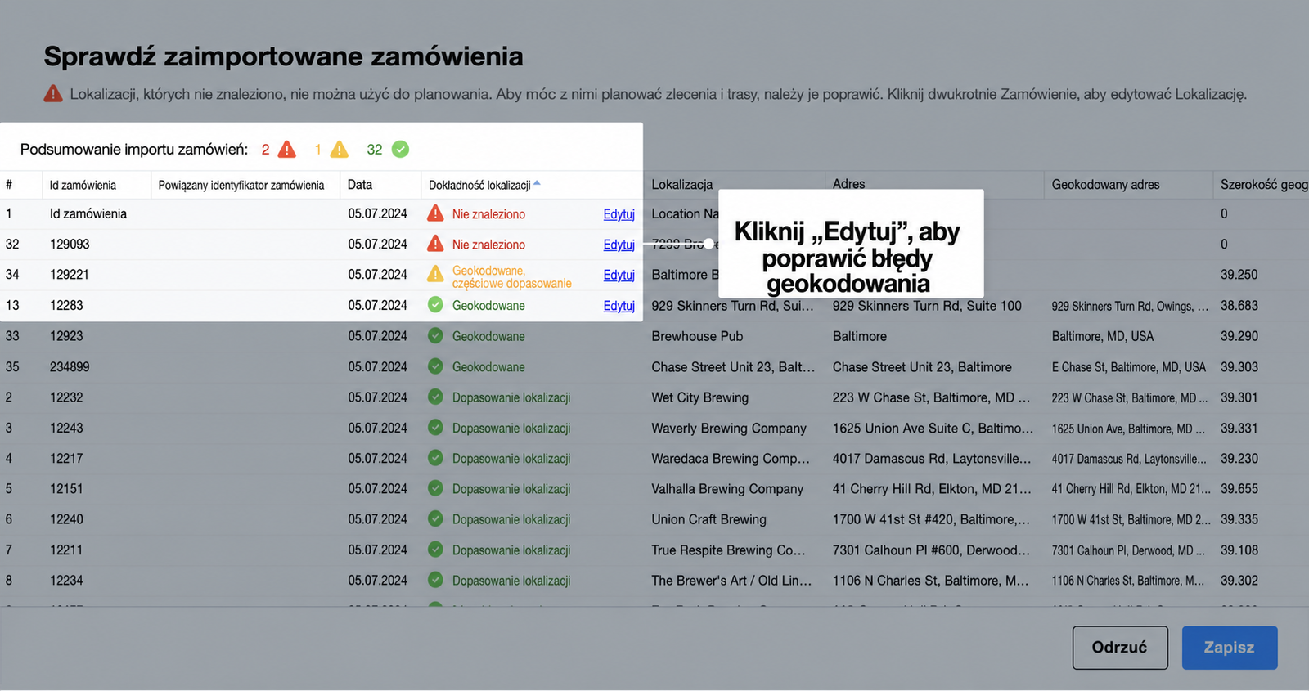
Task: Click green check icon in row 12240
Action: 435,518
